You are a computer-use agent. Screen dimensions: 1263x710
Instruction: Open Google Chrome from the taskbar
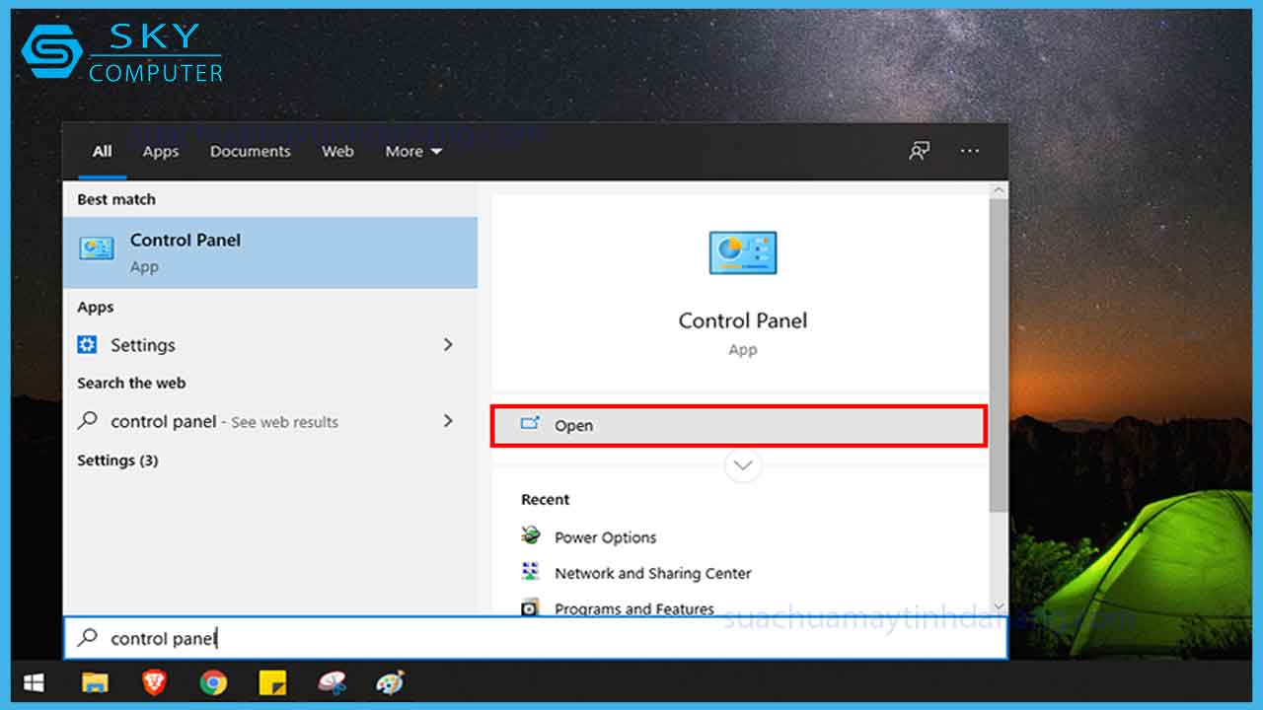click(213, 682)
